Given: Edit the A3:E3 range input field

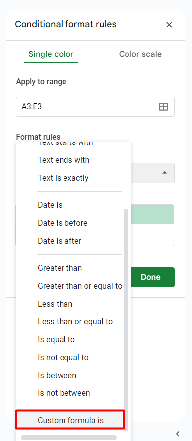Looking at the screenshot, I should tap(95, 107).
